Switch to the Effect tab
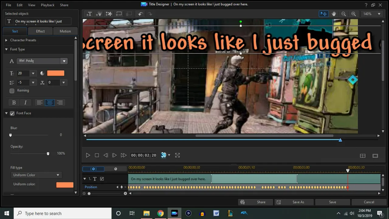The image size is (389, 219). [40, 31]
